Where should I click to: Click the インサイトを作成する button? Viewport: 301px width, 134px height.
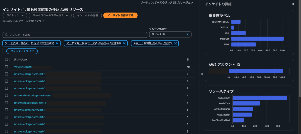coord(120,16)
